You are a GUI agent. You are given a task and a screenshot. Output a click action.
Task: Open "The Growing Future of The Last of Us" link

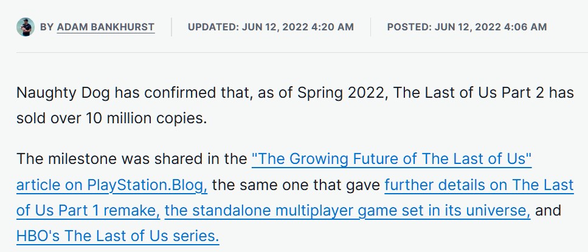(x=392, y=159)
